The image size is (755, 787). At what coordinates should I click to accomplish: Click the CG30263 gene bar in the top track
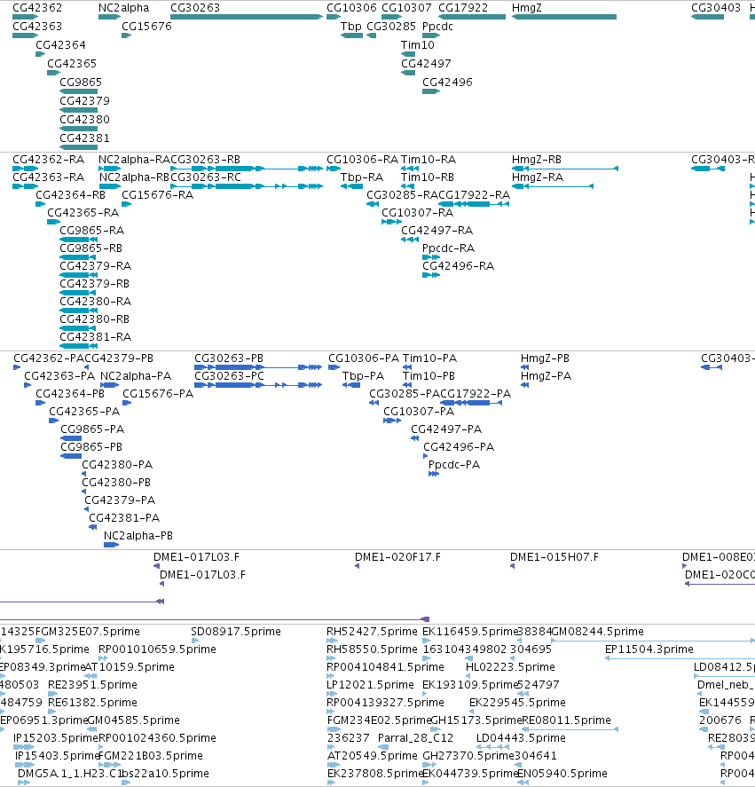pyautogui.click(x=247, y=17)
